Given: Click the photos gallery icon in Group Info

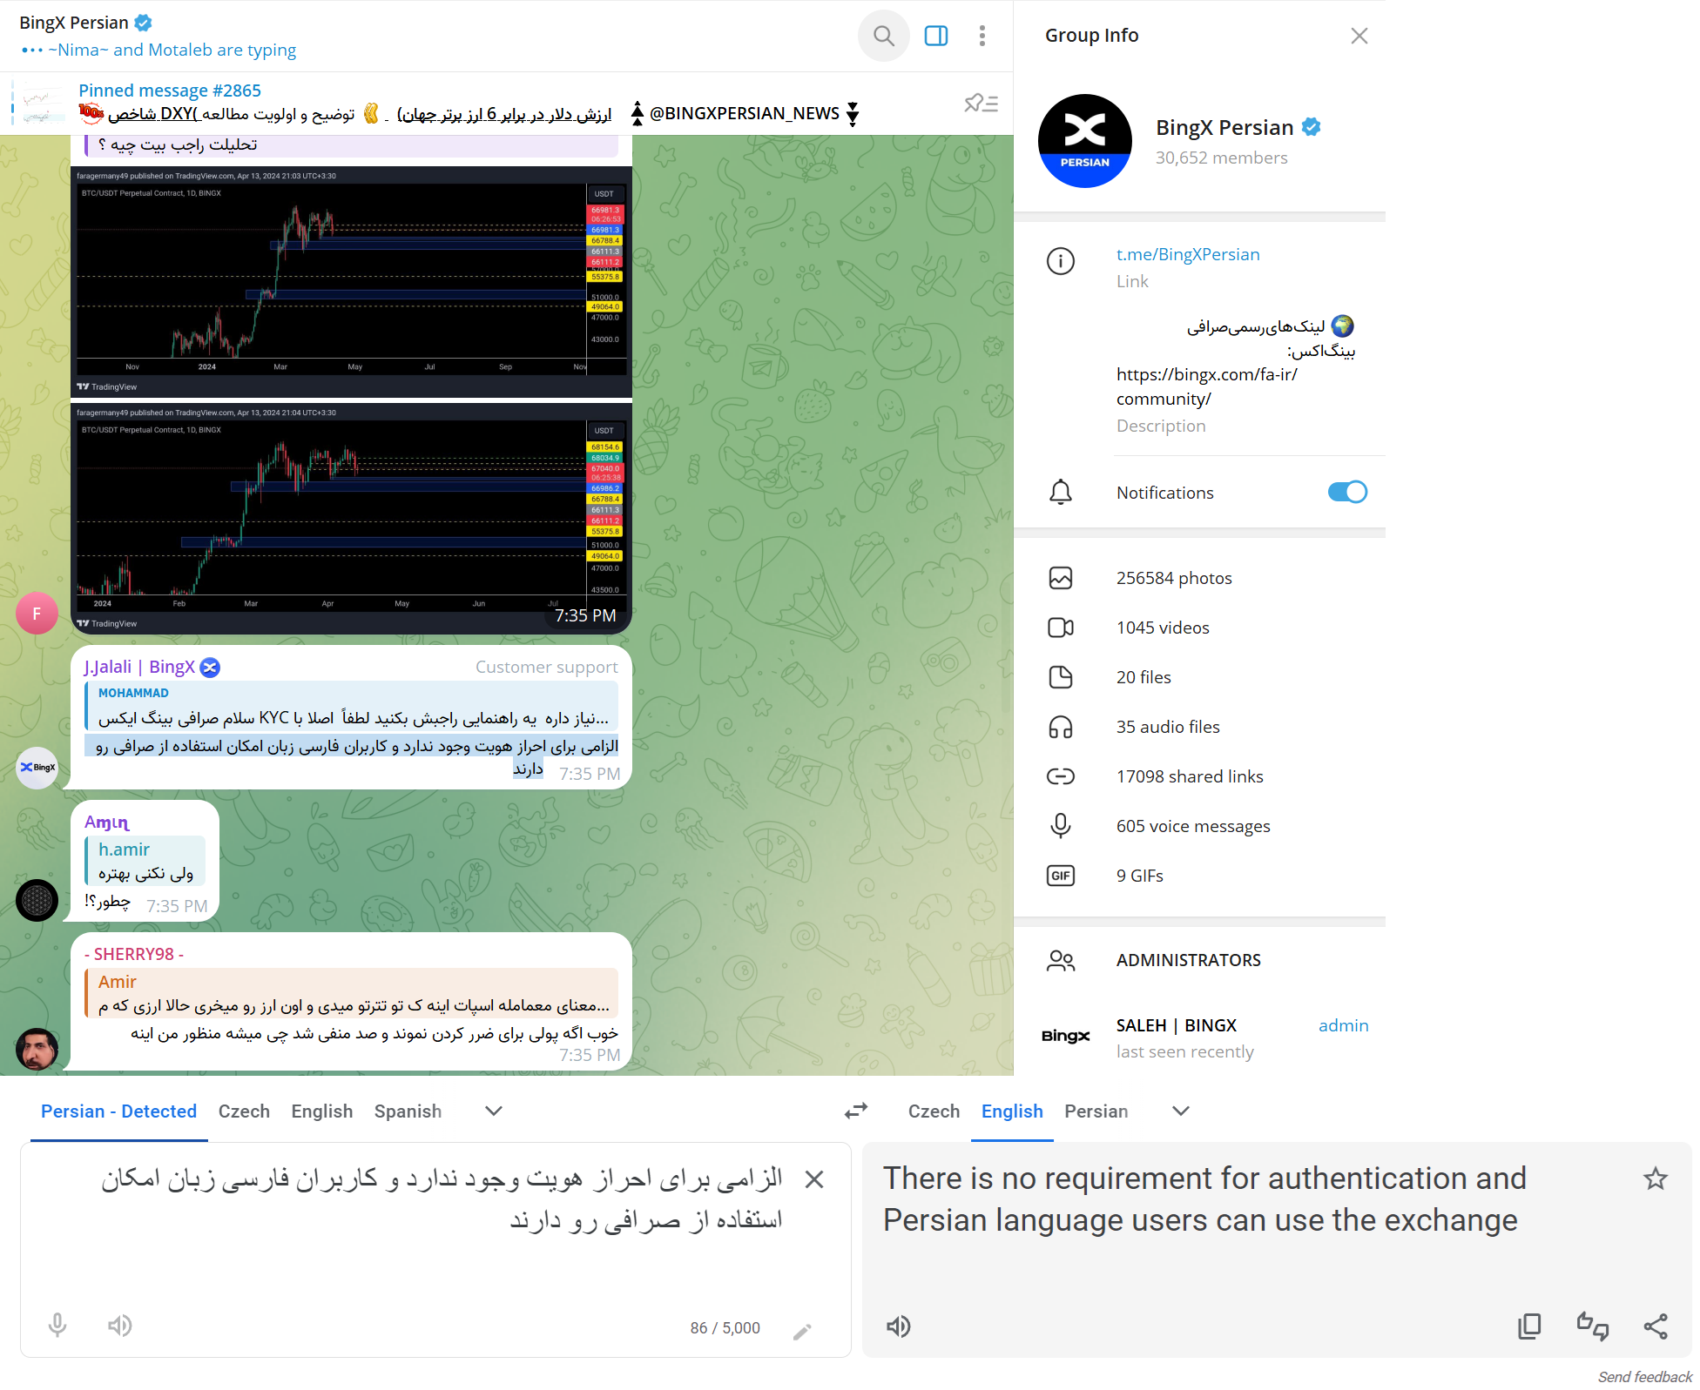Looking at the screenshot, I should pos(1062,579).
